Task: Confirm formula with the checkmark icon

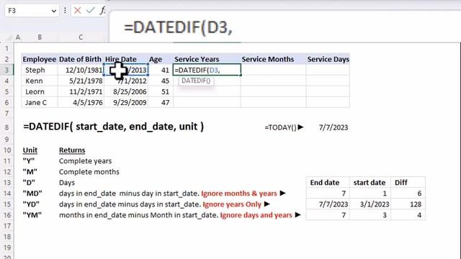Action: [x=90, y=11]
